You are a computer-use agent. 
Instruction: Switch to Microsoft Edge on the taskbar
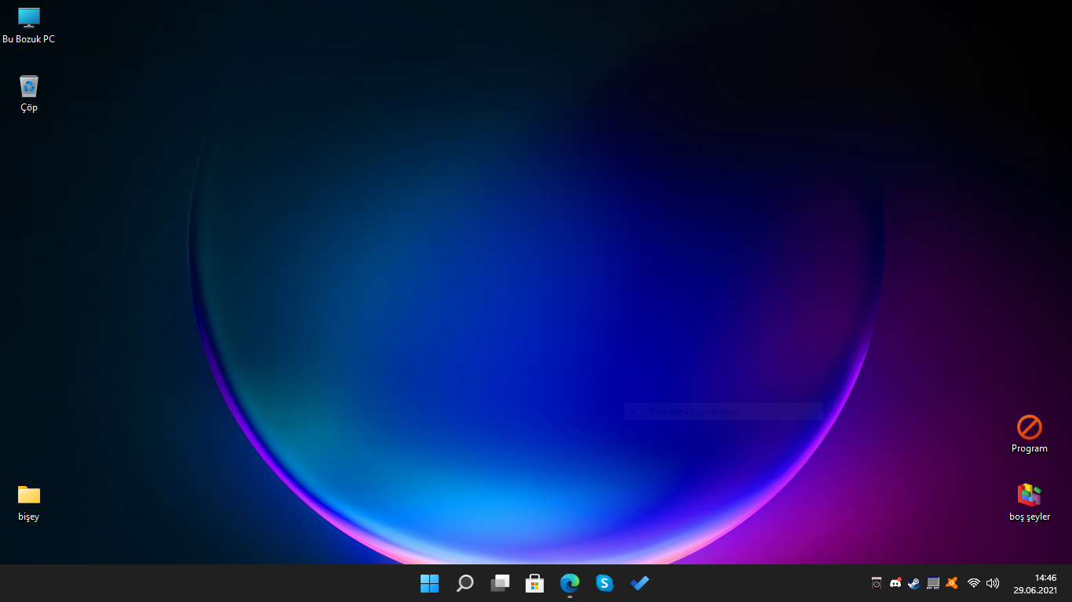[570, 583]
